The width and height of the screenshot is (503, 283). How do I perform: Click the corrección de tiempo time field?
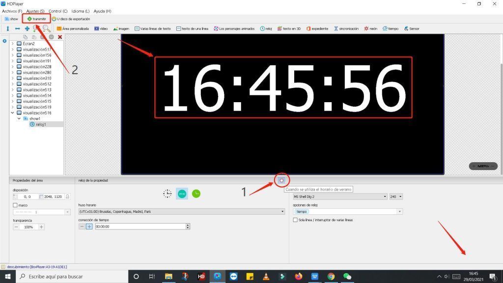tap(140, 226)
